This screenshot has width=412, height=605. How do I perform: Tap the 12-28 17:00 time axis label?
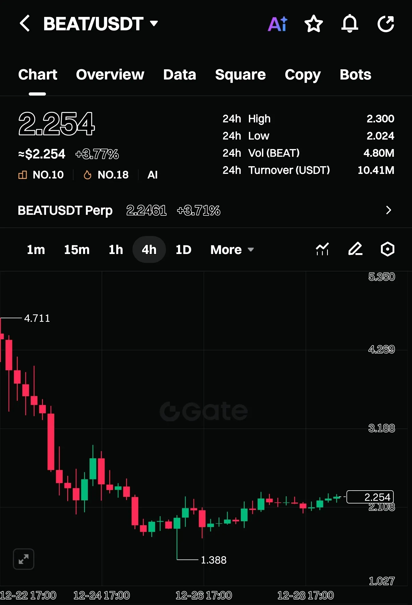point(306,595)
